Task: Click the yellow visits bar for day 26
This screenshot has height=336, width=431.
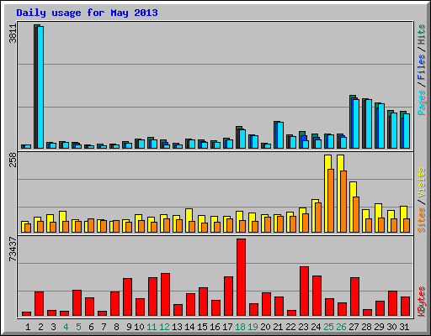Action: tap(339, 193)
